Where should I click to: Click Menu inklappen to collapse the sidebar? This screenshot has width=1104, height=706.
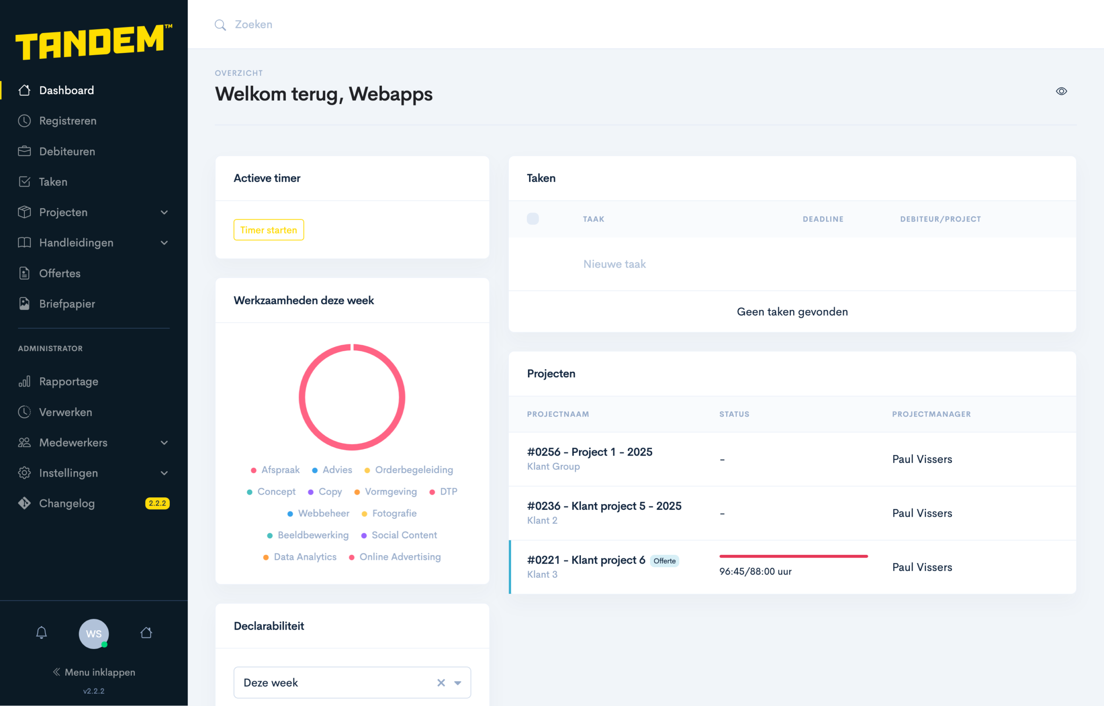click(94, 672)
